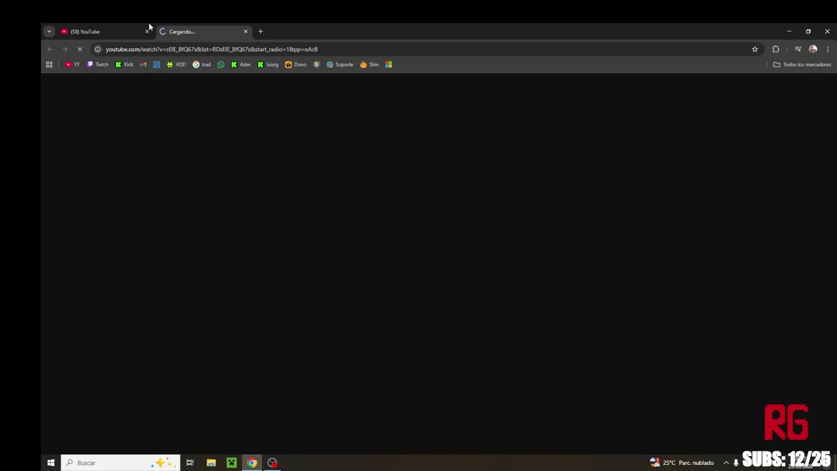Open the Minecraft creeper taskbar app
837x471 pixels.
[x=231, y=462]
